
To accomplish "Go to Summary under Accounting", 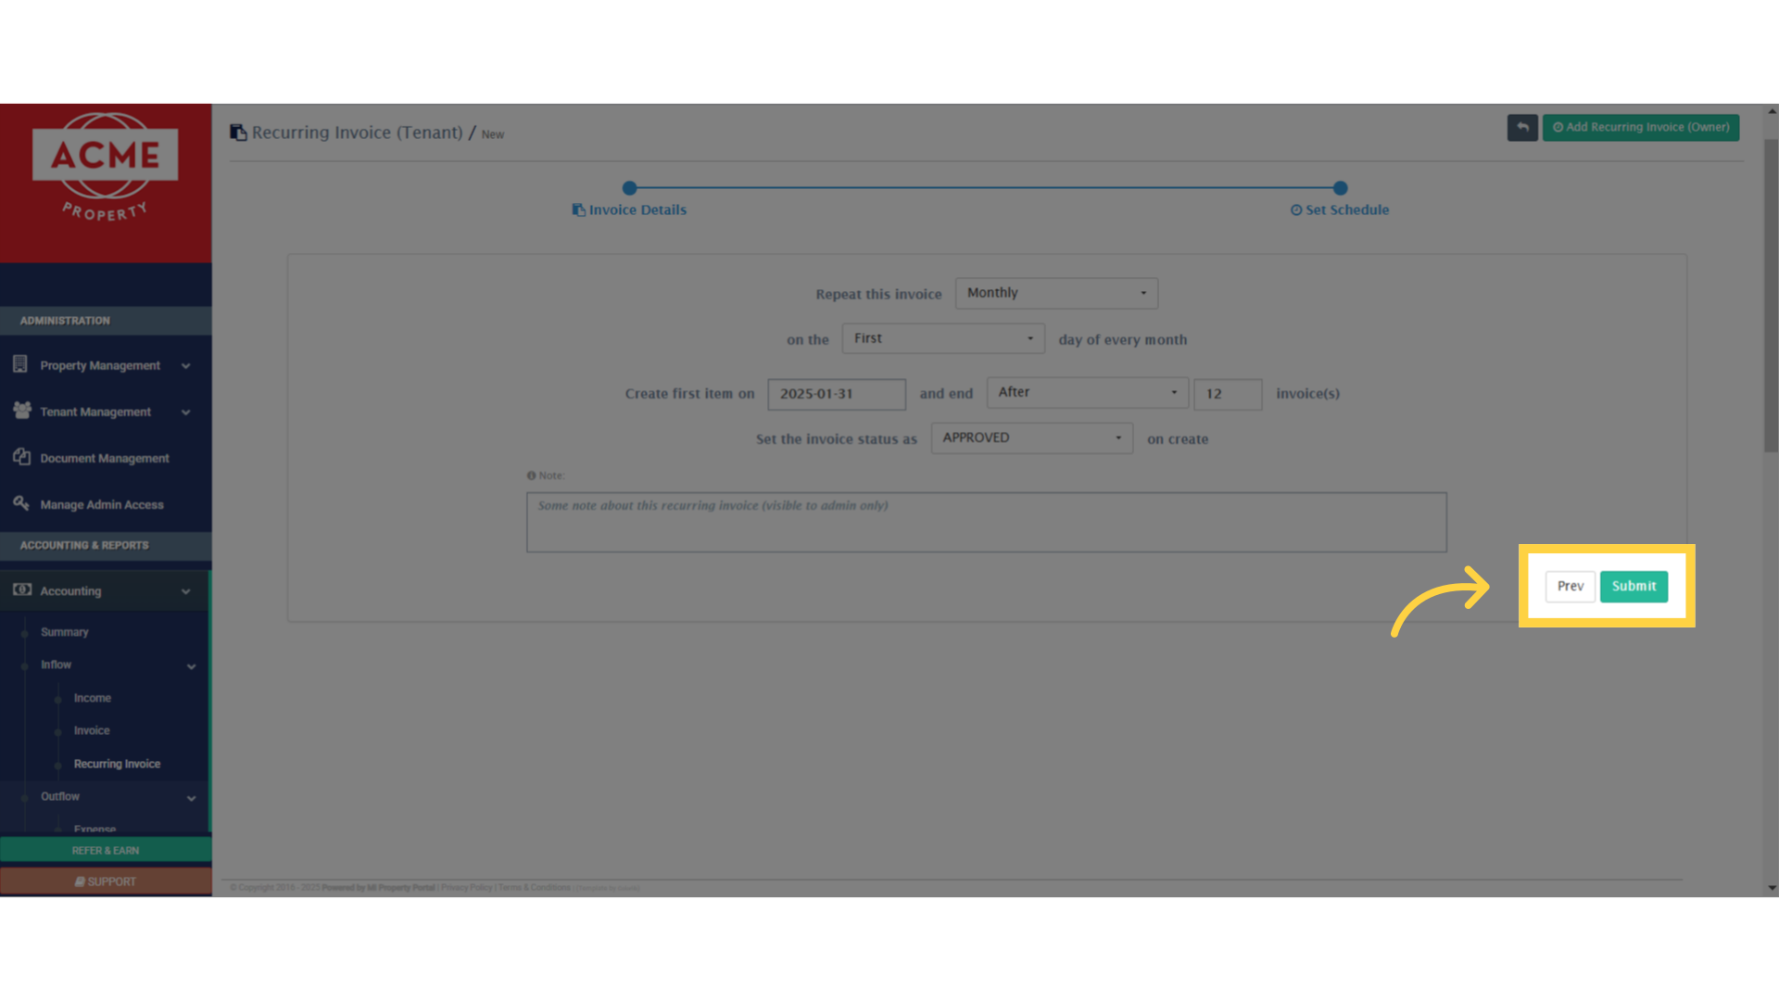I will click(x=65, y=632).
